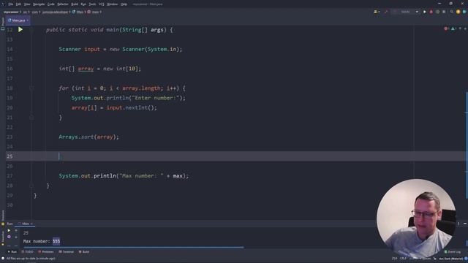This screenshot has width=468, height=263.
Task: Click Arrays.sort(array) statement
Action: pos(88,137)
